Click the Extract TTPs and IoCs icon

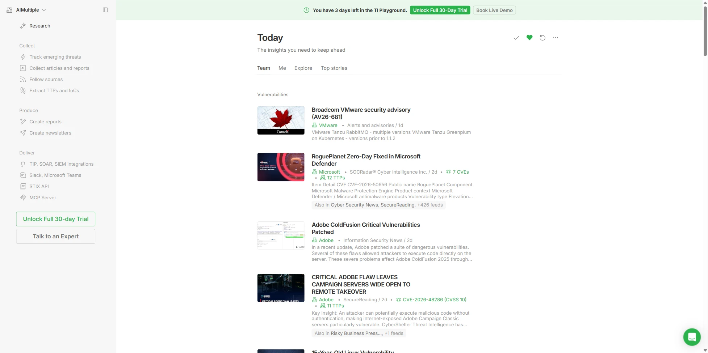point(23,90)
